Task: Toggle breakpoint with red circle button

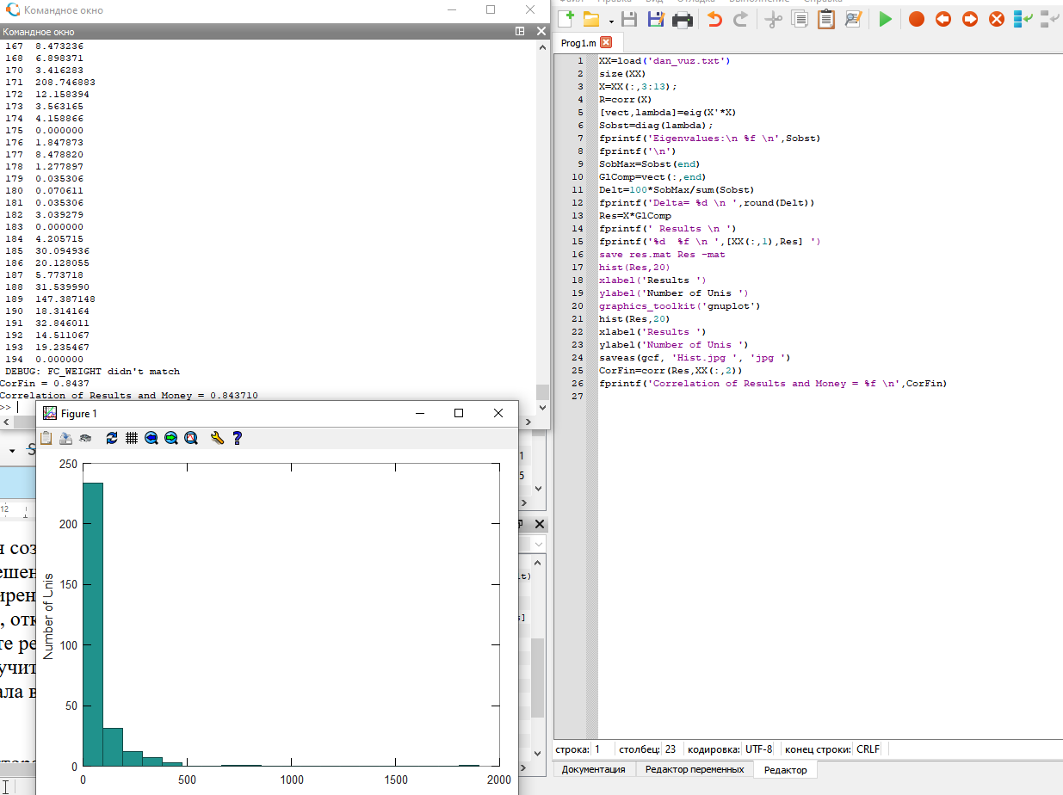Action: pyautogui.click(x=917, y=19)
